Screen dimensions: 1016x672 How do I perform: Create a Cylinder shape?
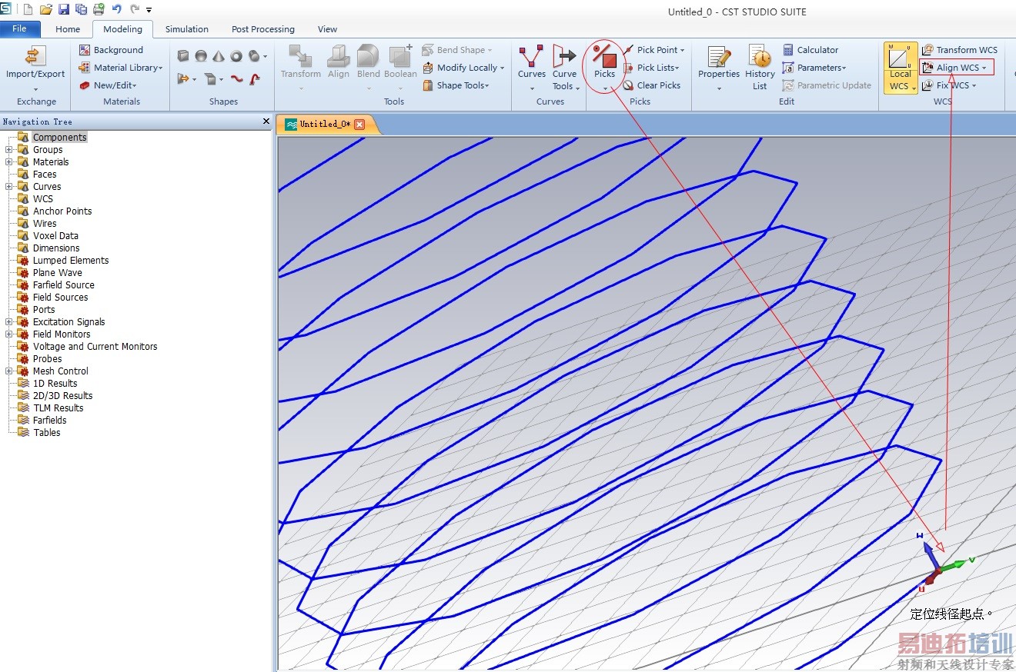pyautogui.click(x=255, y=55)
